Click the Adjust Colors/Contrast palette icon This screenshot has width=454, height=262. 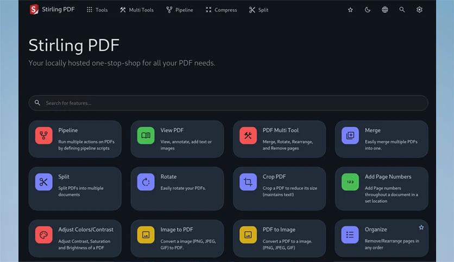pyautogui.click(x=44, y=234)
